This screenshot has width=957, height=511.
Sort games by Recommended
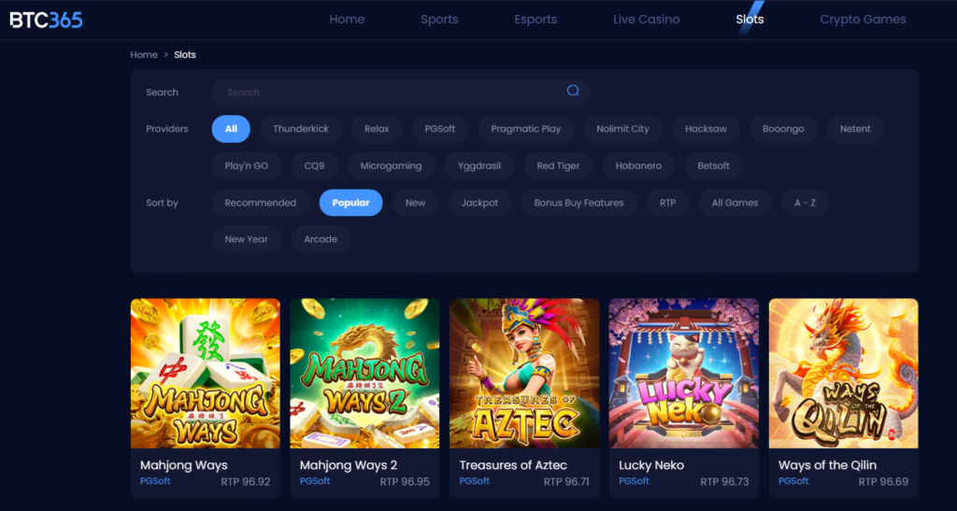[260, 203]
